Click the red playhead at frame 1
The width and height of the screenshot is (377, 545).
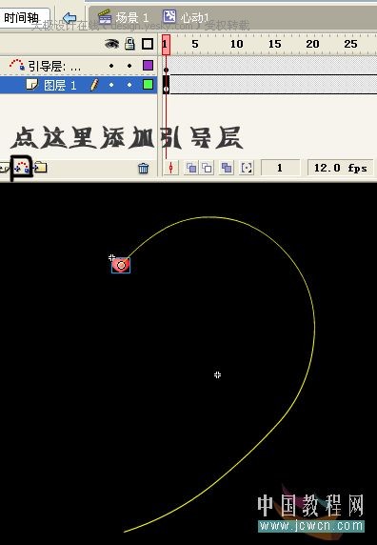[x=166, y=45]
